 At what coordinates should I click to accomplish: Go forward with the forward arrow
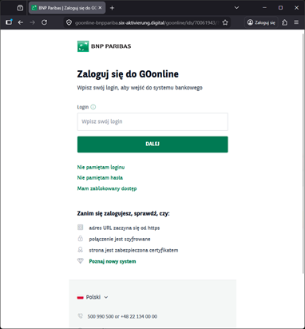point(33,22)
